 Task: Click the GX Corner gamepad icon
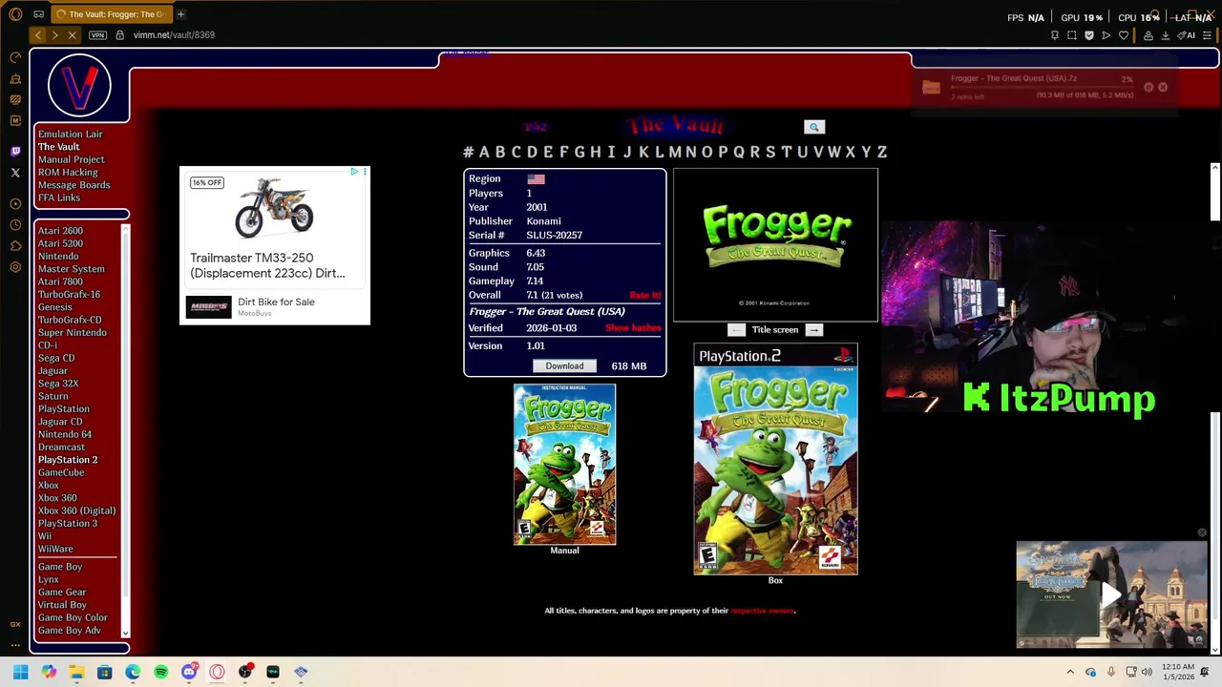pyautogui.click(x=39, y=14)
